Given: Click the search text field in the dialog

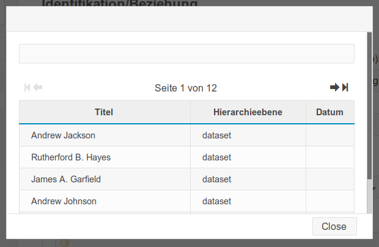Looking at the screenshot, I should (x=186, y=54).
